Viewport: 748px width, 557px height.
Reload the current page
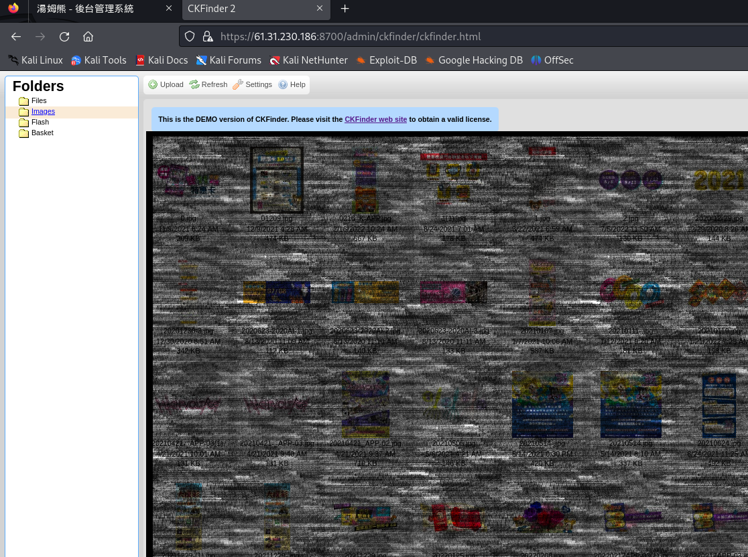(64, 37)
